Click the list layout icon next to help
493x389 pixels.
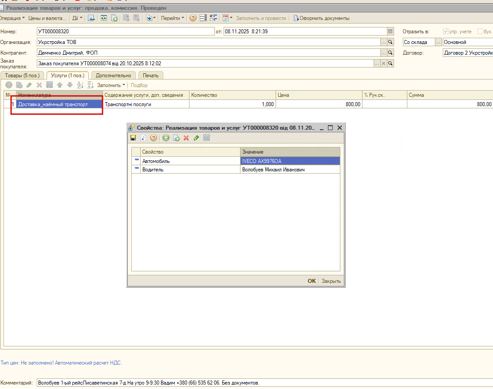point(203,18)
